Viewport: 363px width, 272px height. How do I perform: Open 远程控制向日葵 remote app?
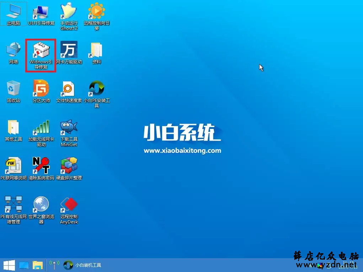[x=97, y=16]
